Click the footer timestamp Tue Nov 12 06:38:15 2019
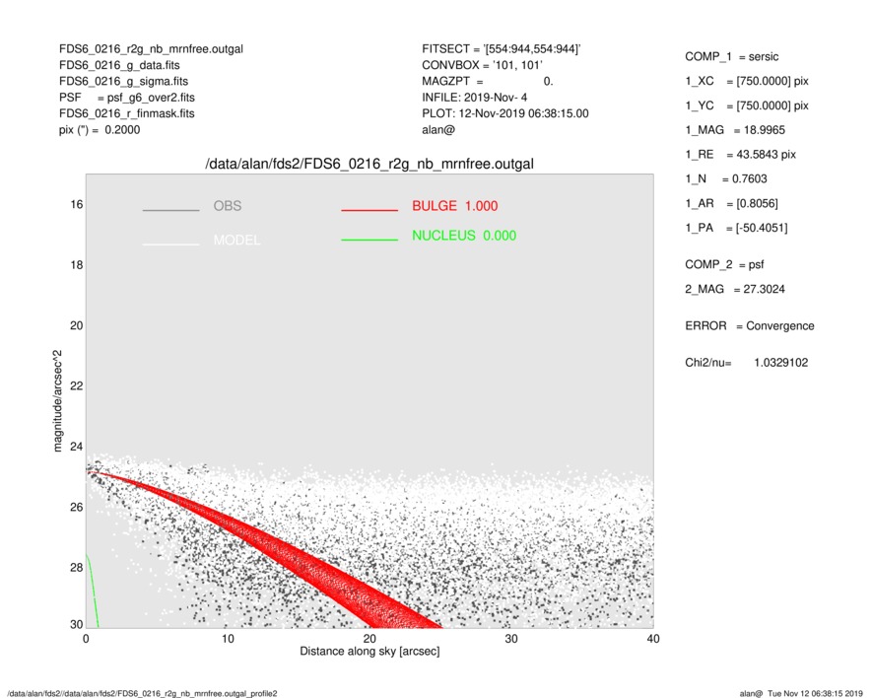The image size is (872, 698). [815, 693]
